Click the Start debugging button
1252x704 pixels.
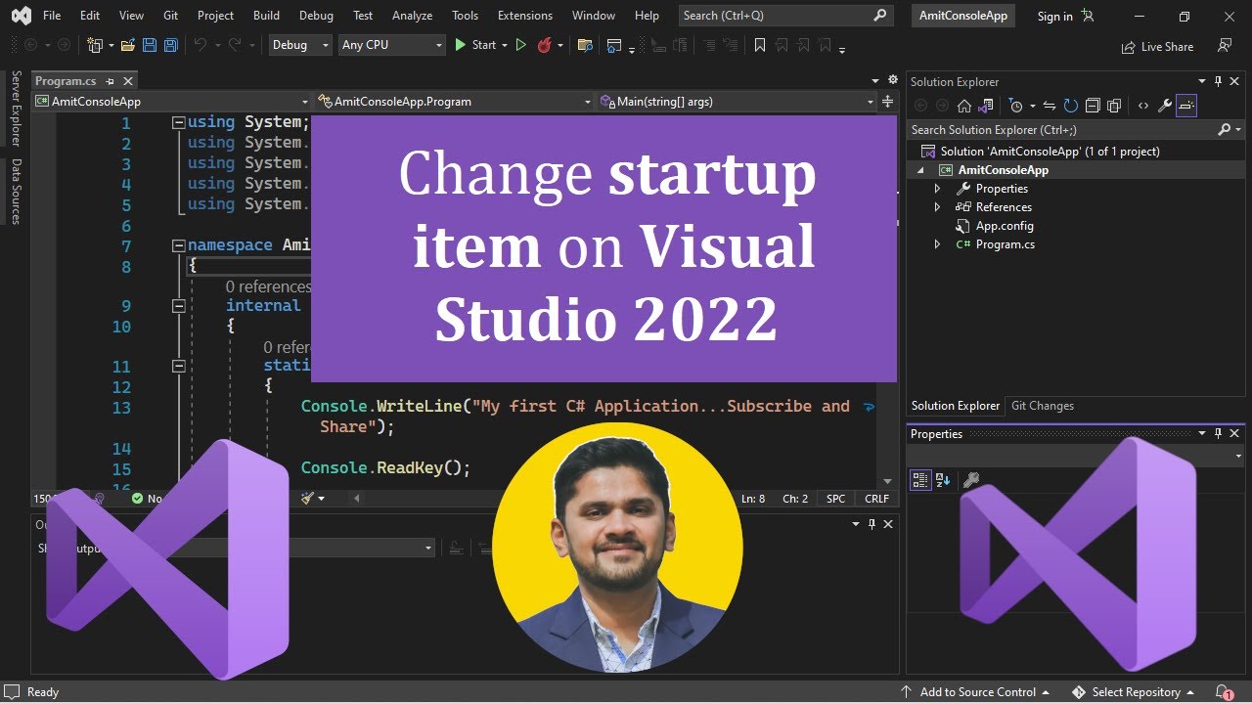(475, 45)
